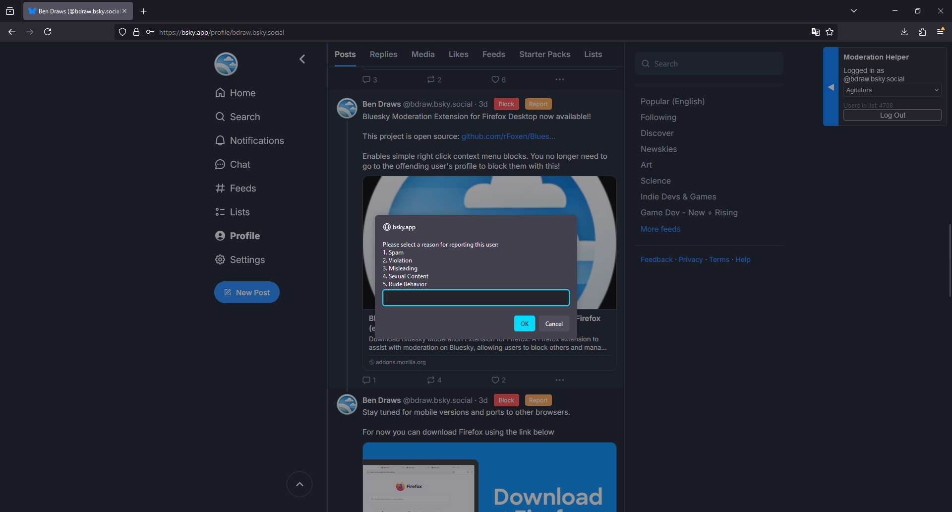Viewport: 952px width, 512px height.
Task: Click the browser address bar URL
Action: 222,32
